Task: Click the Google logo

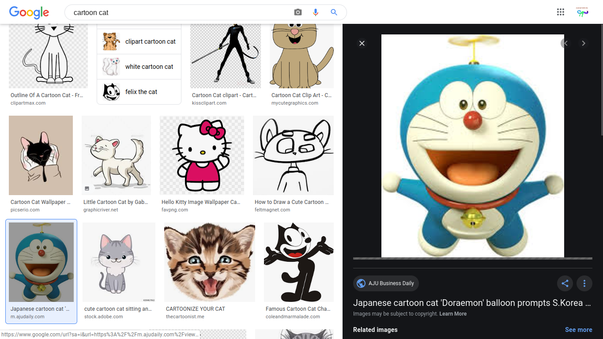Action: [x=29, y=12]
